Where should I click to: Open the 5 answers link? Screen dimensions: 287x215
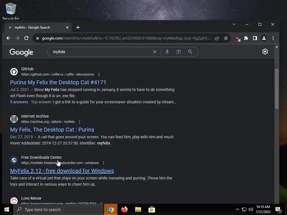19,102
